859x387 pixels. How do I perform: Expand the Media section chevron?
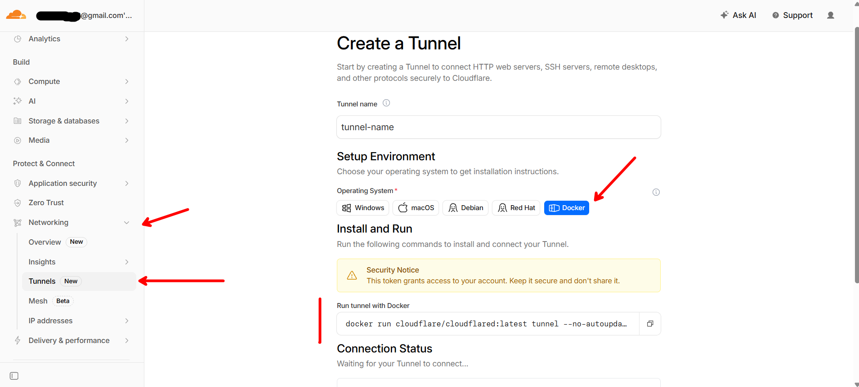click(x=127, y=141)
